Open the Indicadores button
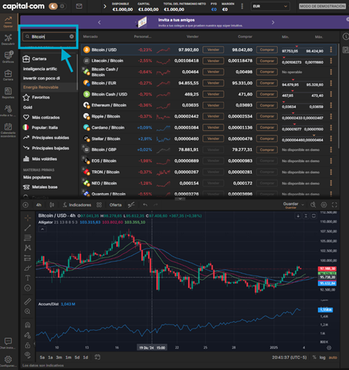Image resolution: width=349 pixels, height=370 pixels. (77, 205)
